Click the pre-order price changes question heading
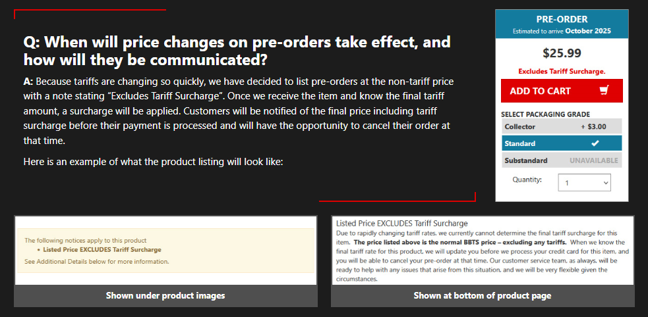The height and width of the screenshot is (317, 648). [237, 51]
